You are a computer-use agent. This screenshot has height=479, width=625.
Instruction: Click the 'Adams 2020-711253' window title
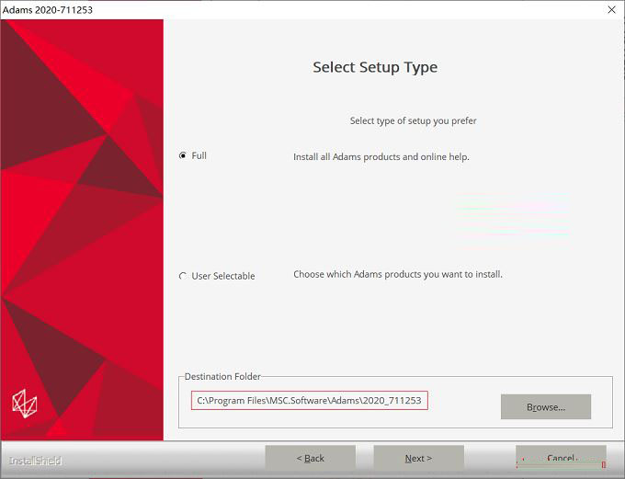[48, 10]
